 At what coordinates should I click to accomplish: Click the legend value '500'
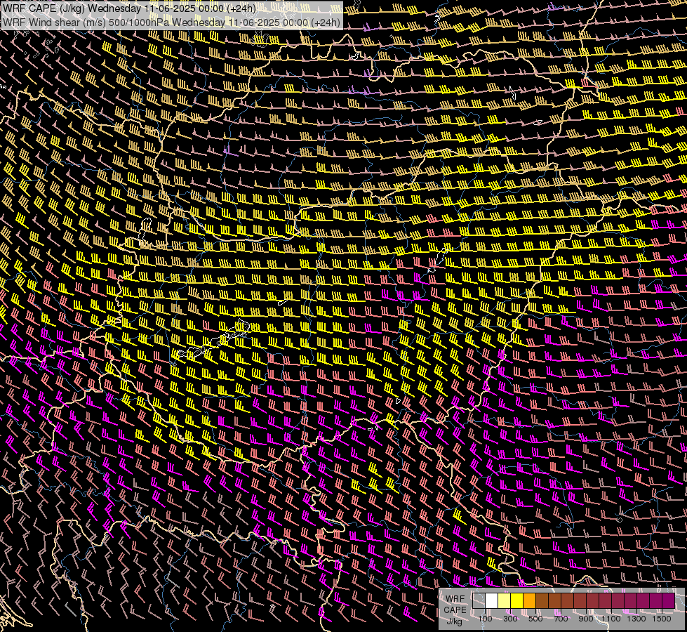(x=535, y=619)
